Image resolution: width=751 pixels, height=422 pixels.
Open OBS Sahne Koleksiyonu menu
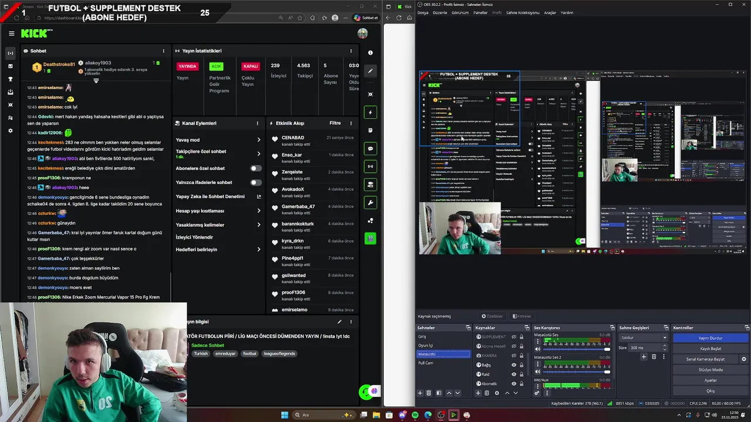coord(523,12)
